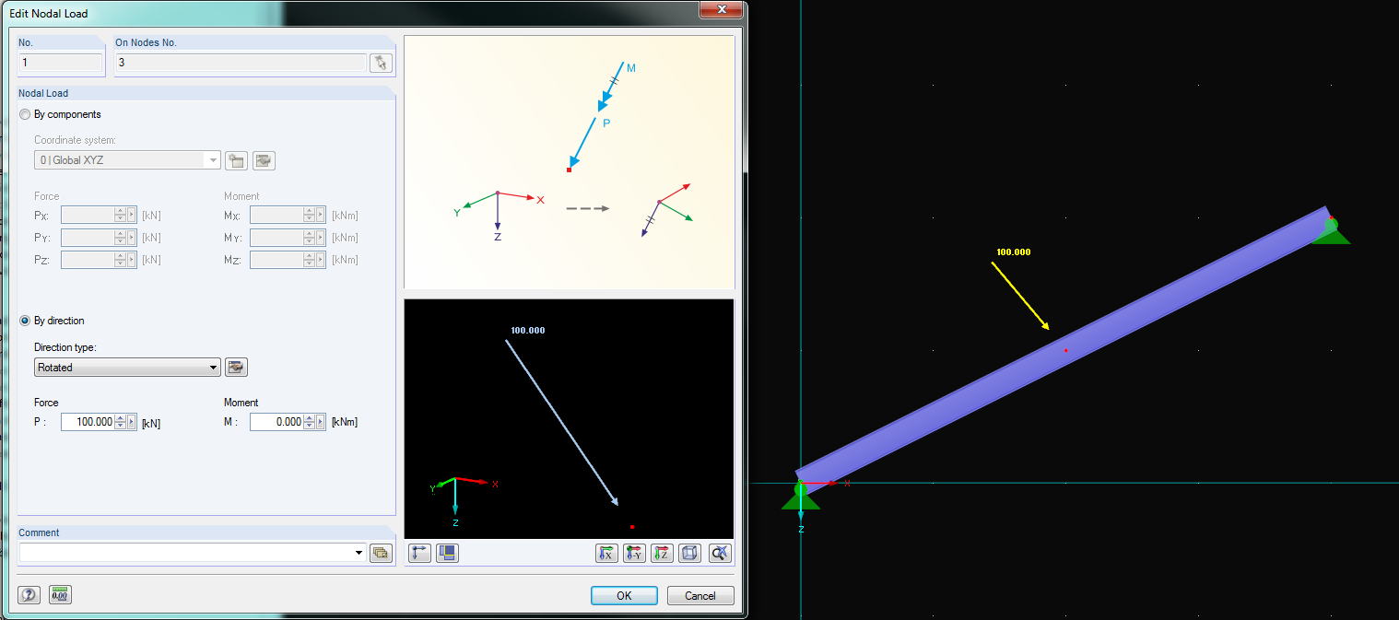The height and width of the screenshot is (620, 1399).
Task: Set view in X direction
Action: click(606, 553)
